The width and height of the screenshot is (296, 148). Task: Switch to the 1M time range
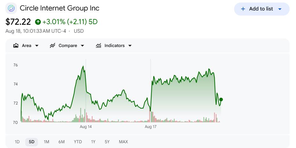(x=47, y=142)
